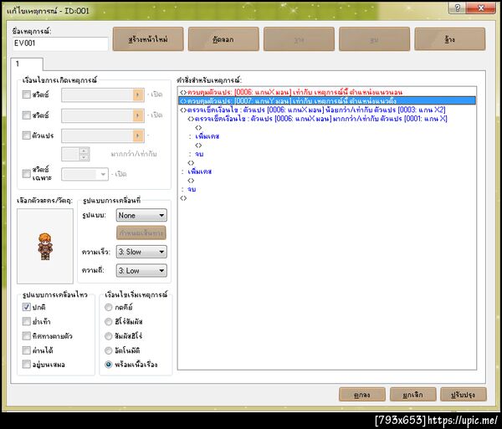Enable the ตัวแปร (variable) condition checkbox

coord(26,135)
